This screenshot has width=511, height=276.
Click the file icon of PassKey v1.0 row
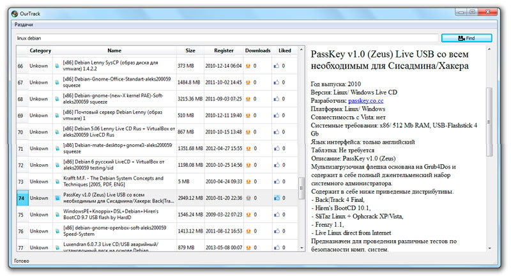pos(57,198)
